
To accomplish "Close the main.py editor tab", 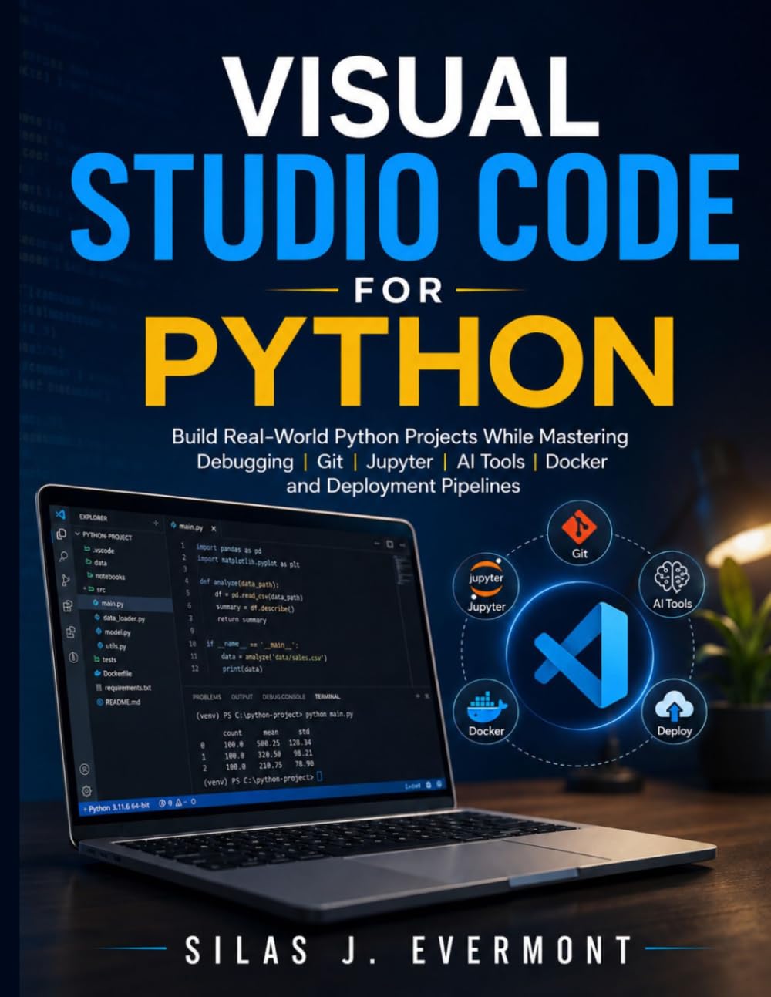I will click(214, 528).
